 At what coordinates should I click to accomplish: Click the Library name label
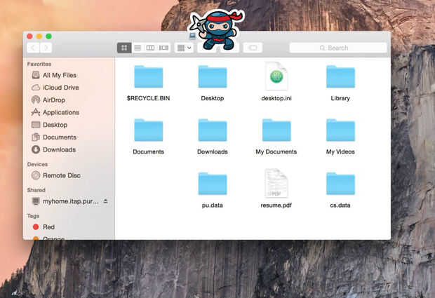(340, 98)
